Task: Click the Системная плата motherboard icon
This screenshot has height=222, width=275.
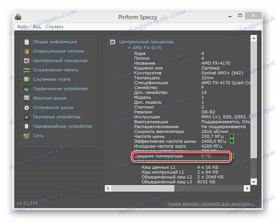Action: (27, 79)
